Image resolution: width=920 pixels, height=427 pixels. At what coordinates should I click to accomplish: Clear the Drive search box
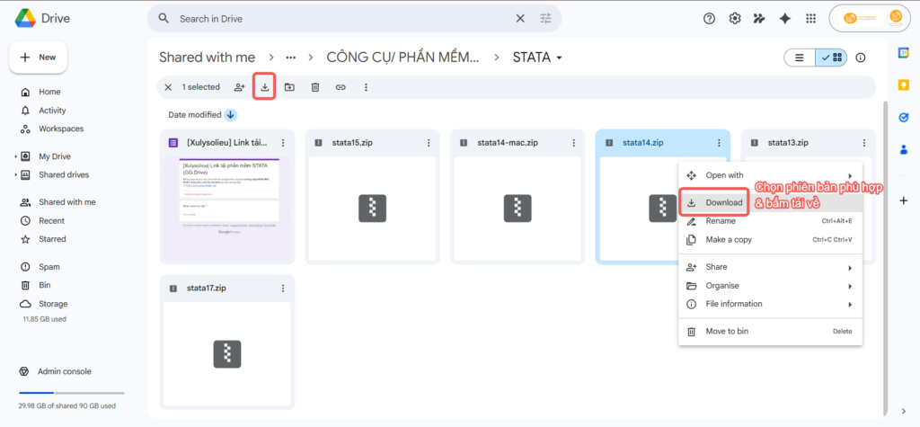520,19
